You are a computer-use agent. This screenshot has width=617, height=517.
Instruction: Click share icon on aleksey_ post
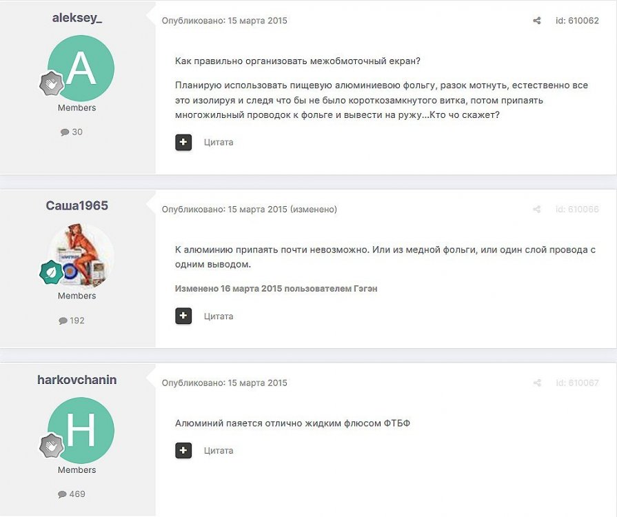[537, 21]
